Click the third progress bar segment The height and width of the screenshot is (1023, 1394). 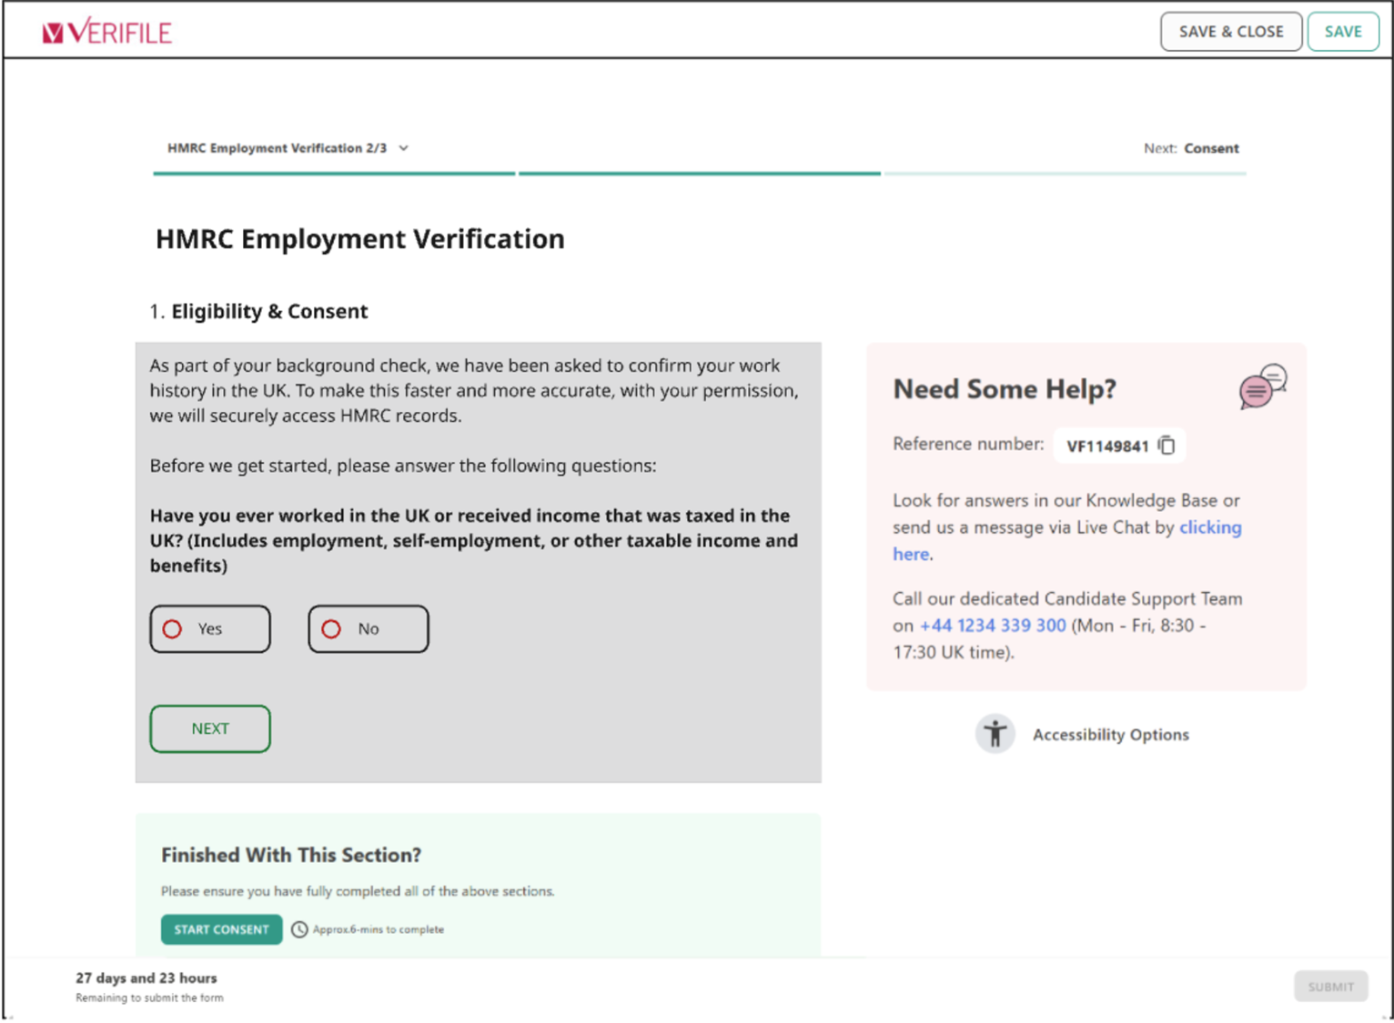(x=1066, y=173)
